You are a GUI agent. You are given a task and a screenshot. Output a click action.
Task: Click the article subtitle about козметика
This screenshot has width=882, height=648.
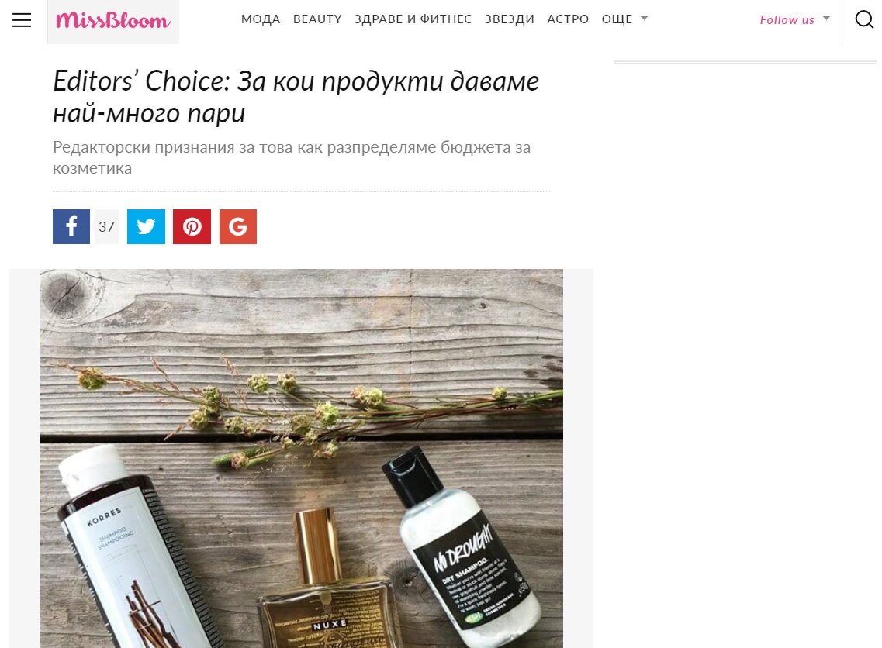click(x=292, y=157)
